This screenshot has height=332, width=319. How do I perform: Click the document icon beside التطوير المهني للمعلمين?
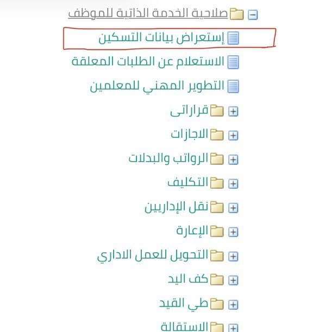(233, 86)
